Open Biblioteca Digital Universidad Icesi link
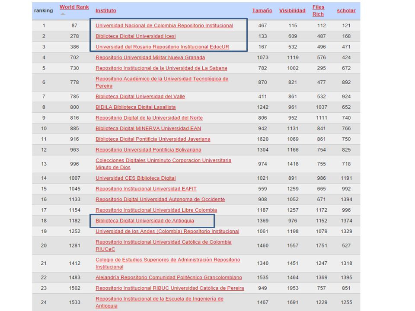Screen dimensions: 415x311 click(135, 36)
